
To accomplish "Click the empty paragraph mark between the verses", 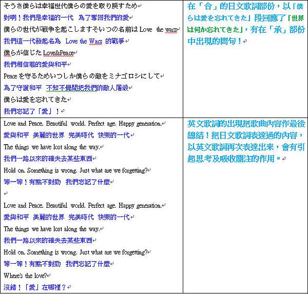I will [6, 193].
